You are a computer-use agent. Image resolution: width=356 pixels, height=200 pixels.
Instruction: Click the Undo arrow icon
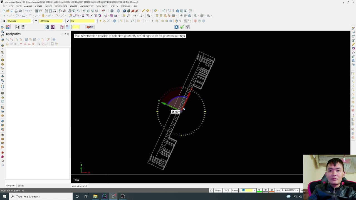click(26, 11)
